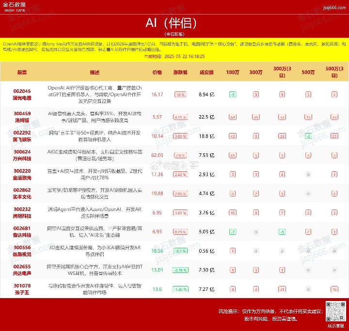The image size is (349, 331).
Task: Click the -1.45% change badge for 孩子王
Action: click(180, 289)
